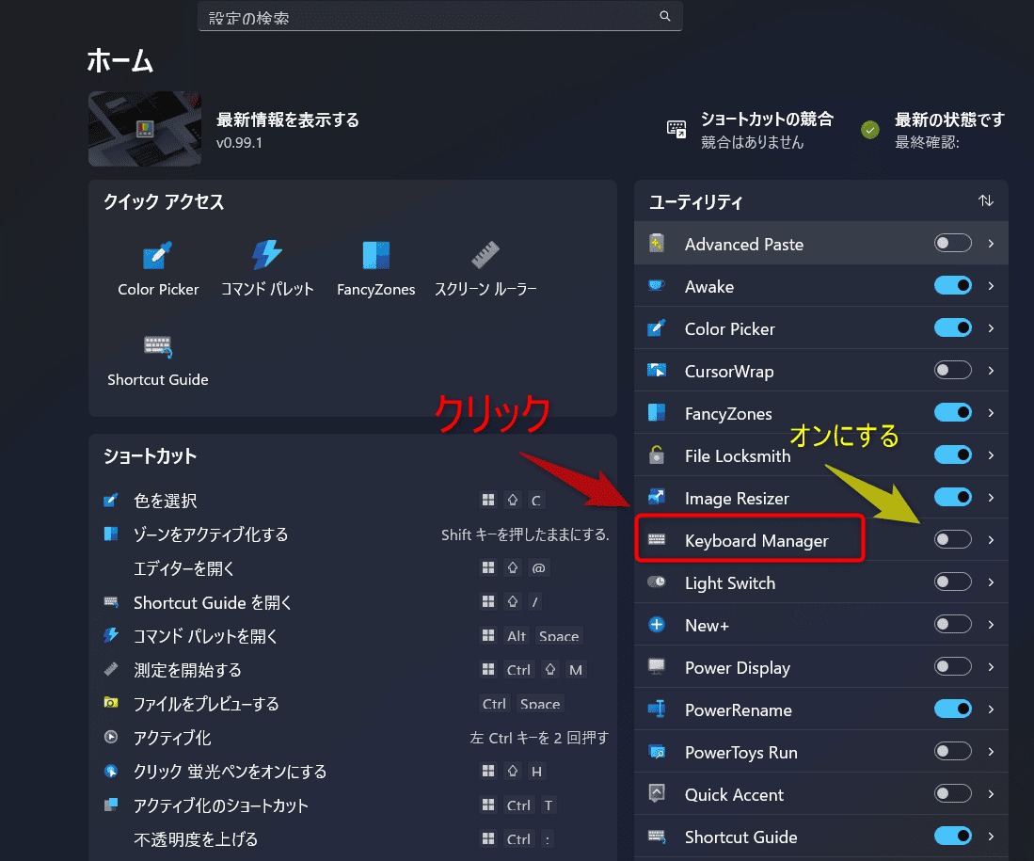Click the search magnifier icon

[664, 16]
